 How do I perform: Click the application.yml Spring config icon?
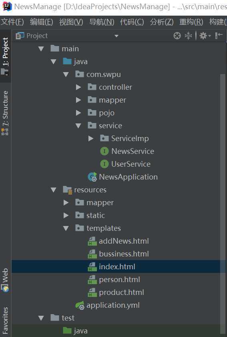(x=80, y=305)
